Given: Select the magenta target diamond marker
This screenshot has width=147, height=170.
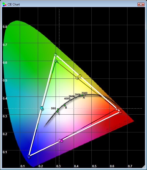Looking at the screenshot, I should pyautogui.click(x=59, y=140).
